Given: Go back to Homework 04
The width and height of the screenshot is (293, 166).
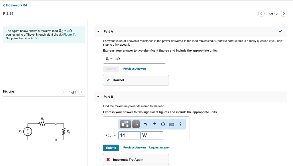Looking at the screenshot, I should 15,5.
